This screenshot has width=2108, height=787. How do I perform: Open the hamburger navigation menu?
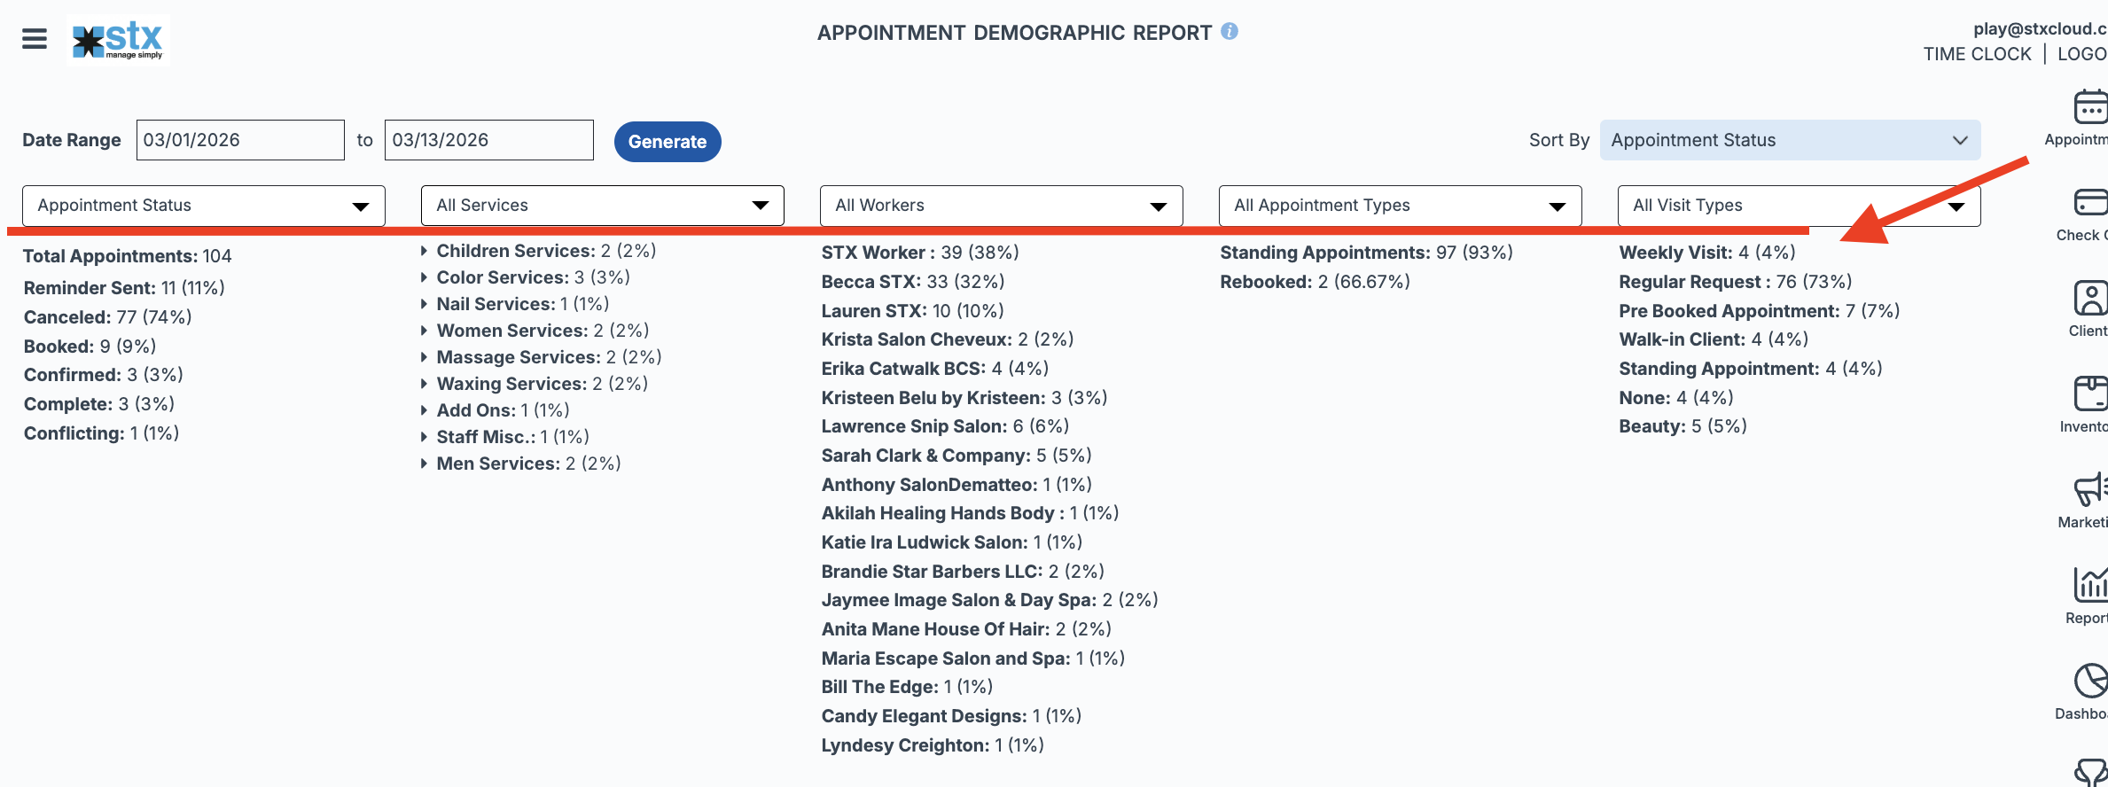pyautogui.click(x=35, y=39)
